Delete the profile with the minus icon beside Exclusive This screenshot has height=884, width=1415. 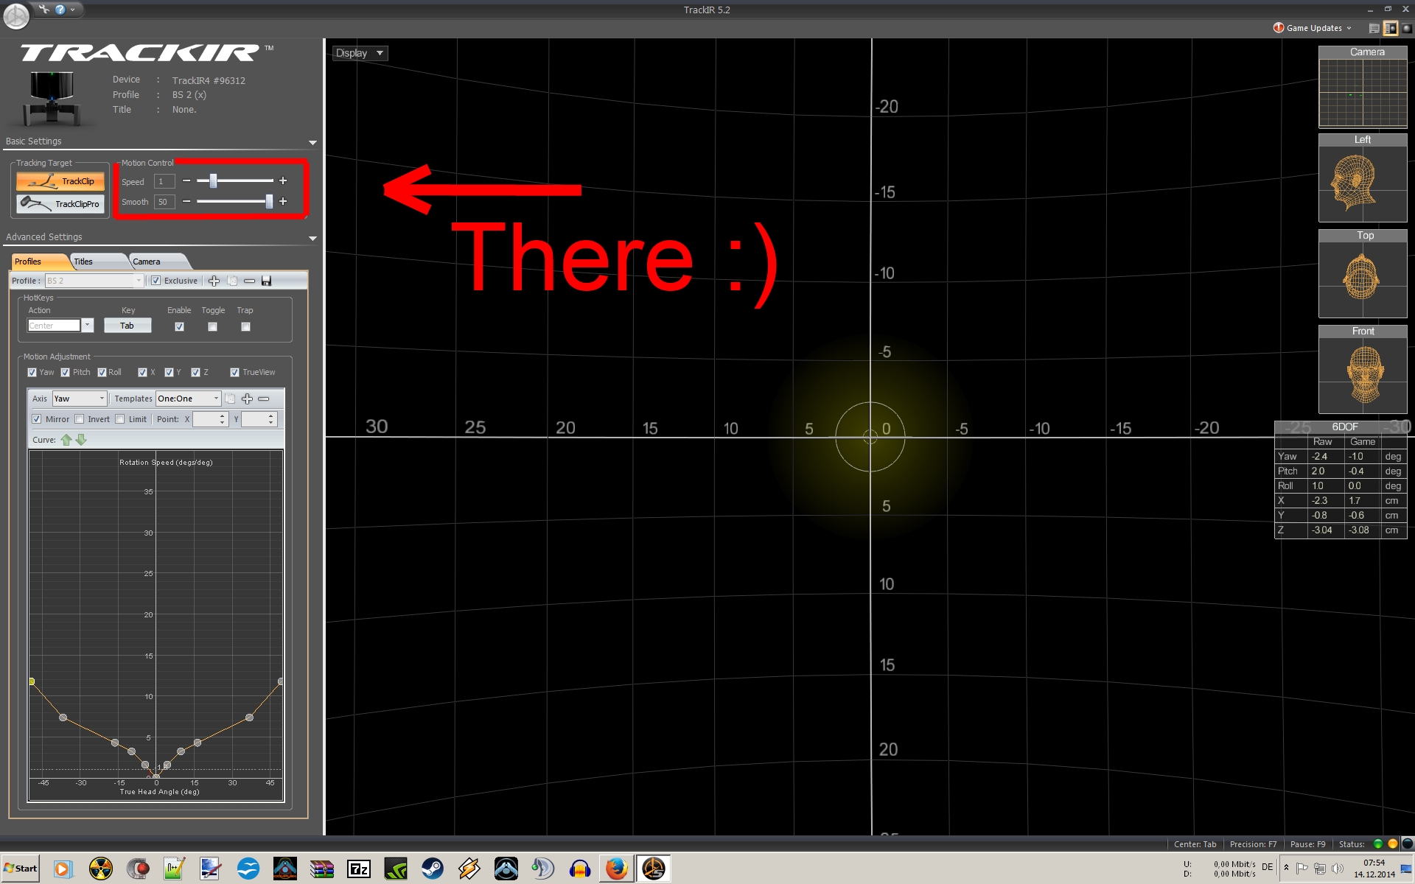pyautogui.click(x=249, y=281)
